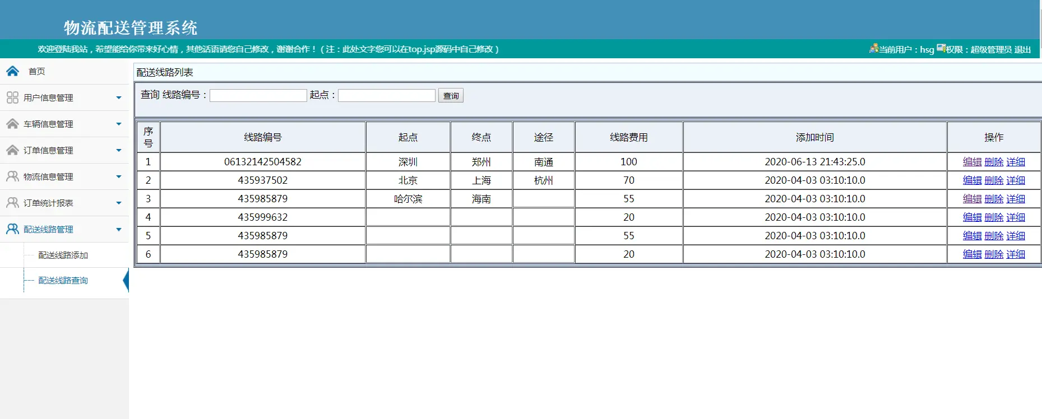Viewport: 1042px width, 419px height.
Task: Click cell 杭州 in row 2
Action: [x=544, y=180]
